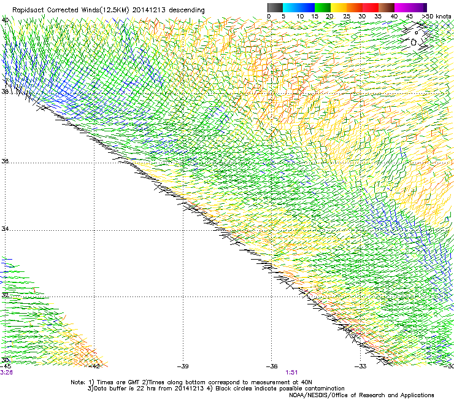The width and height of the screenshot is (454, 399).
Task: Click the date '20141213 descending' in the title
Action: [x=169, y=10]
